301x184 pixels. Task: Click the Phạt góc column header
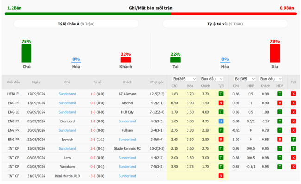pos(157,82)
